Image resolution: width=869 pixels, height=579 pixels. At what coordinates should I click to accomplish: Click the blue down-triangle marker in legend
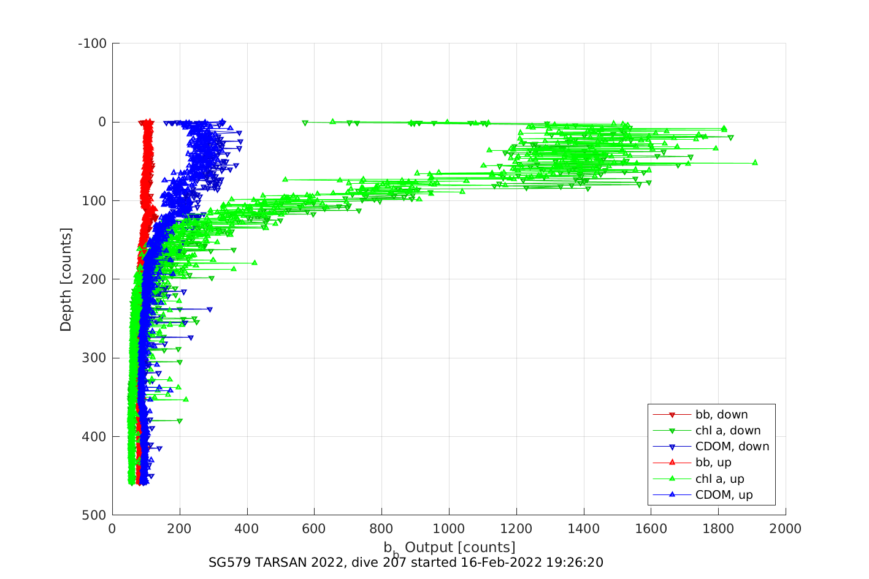672,447
